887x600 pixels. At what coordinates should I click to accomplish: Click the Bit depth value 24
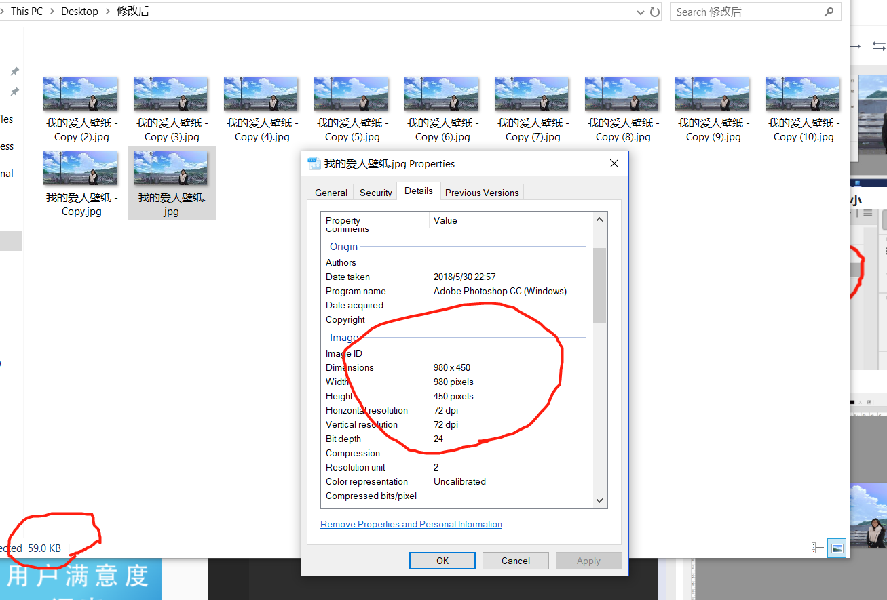click(438, 439)
